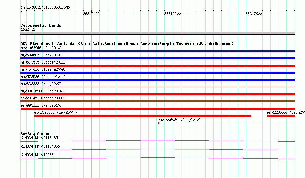Image resolution: width=305 pixels, height=178 pixels.
Task: Select the brown complex bar for esv28345
Action: pyautogui.click(x=158, y=101)
